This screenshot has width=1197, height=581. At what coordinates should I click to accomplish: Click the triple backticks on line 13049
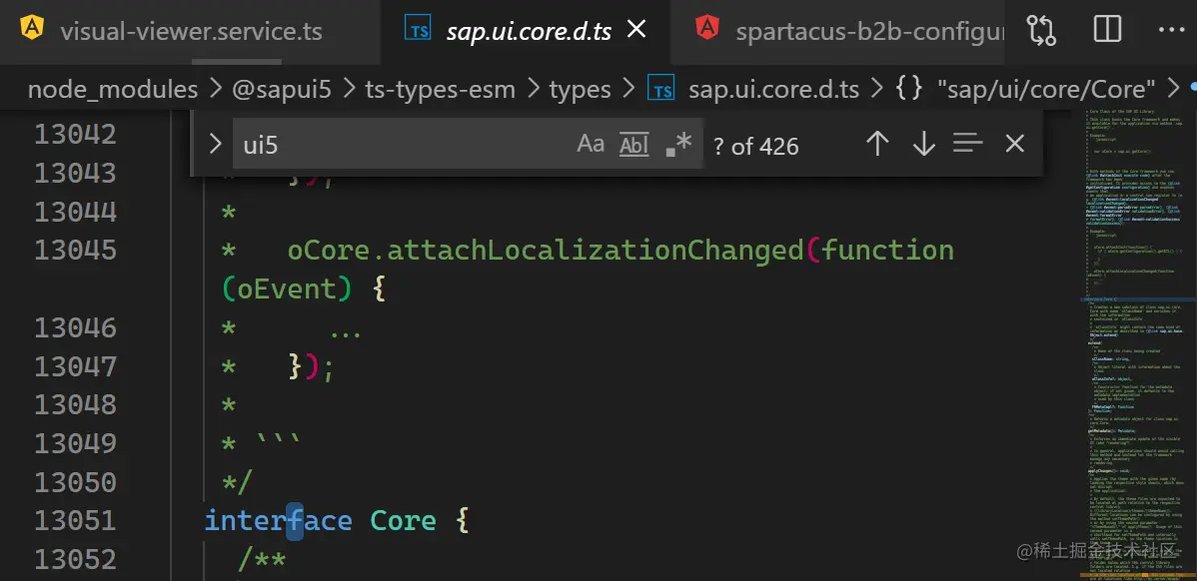pyautogui.click(x=280, y=440)
